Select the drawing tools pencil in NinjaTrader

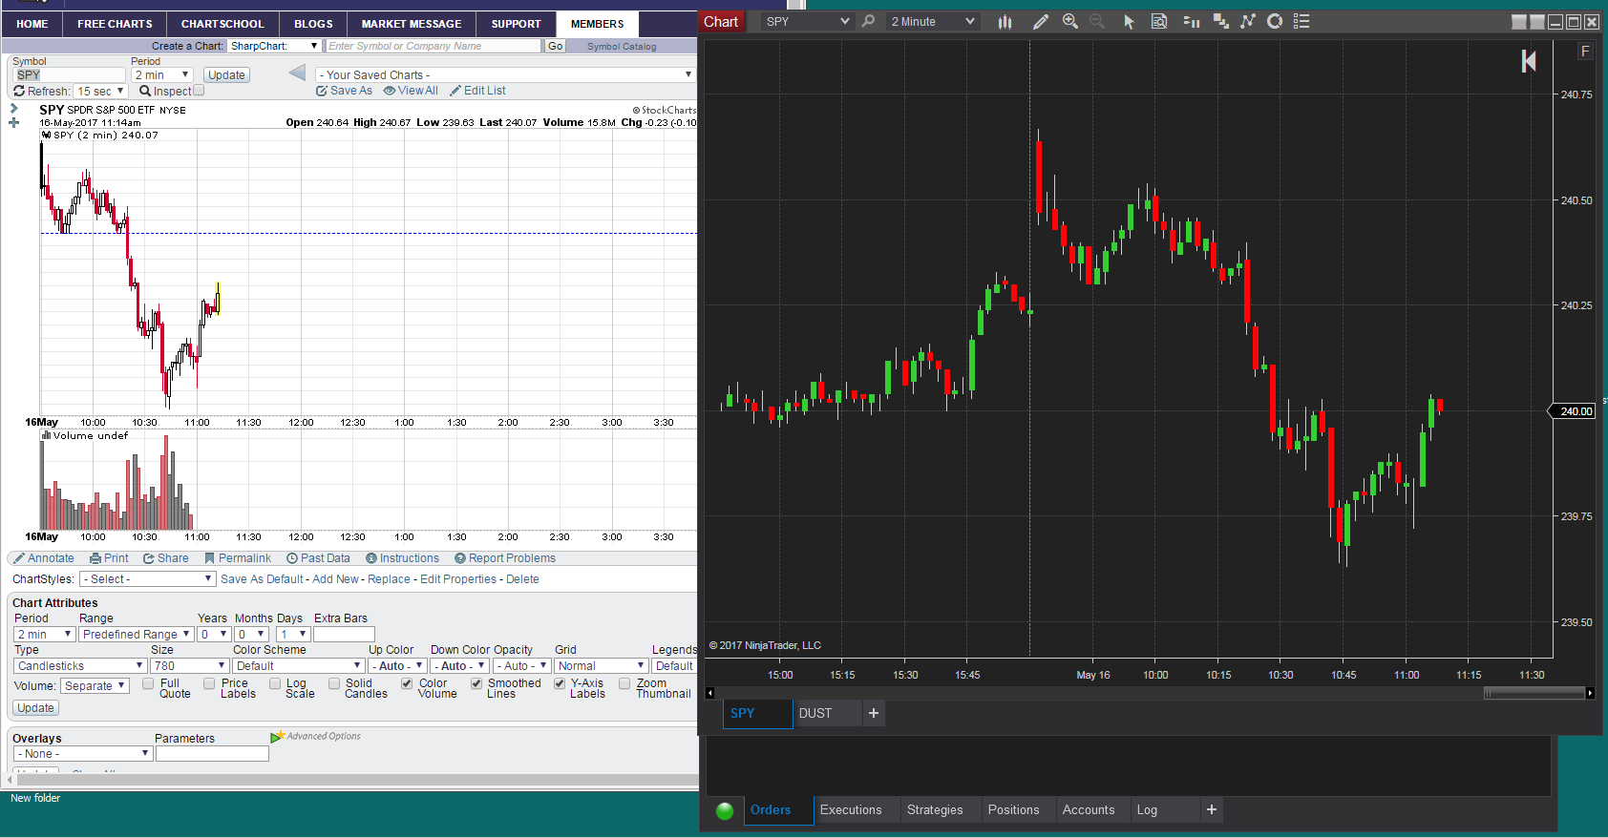coord(1041,22)
